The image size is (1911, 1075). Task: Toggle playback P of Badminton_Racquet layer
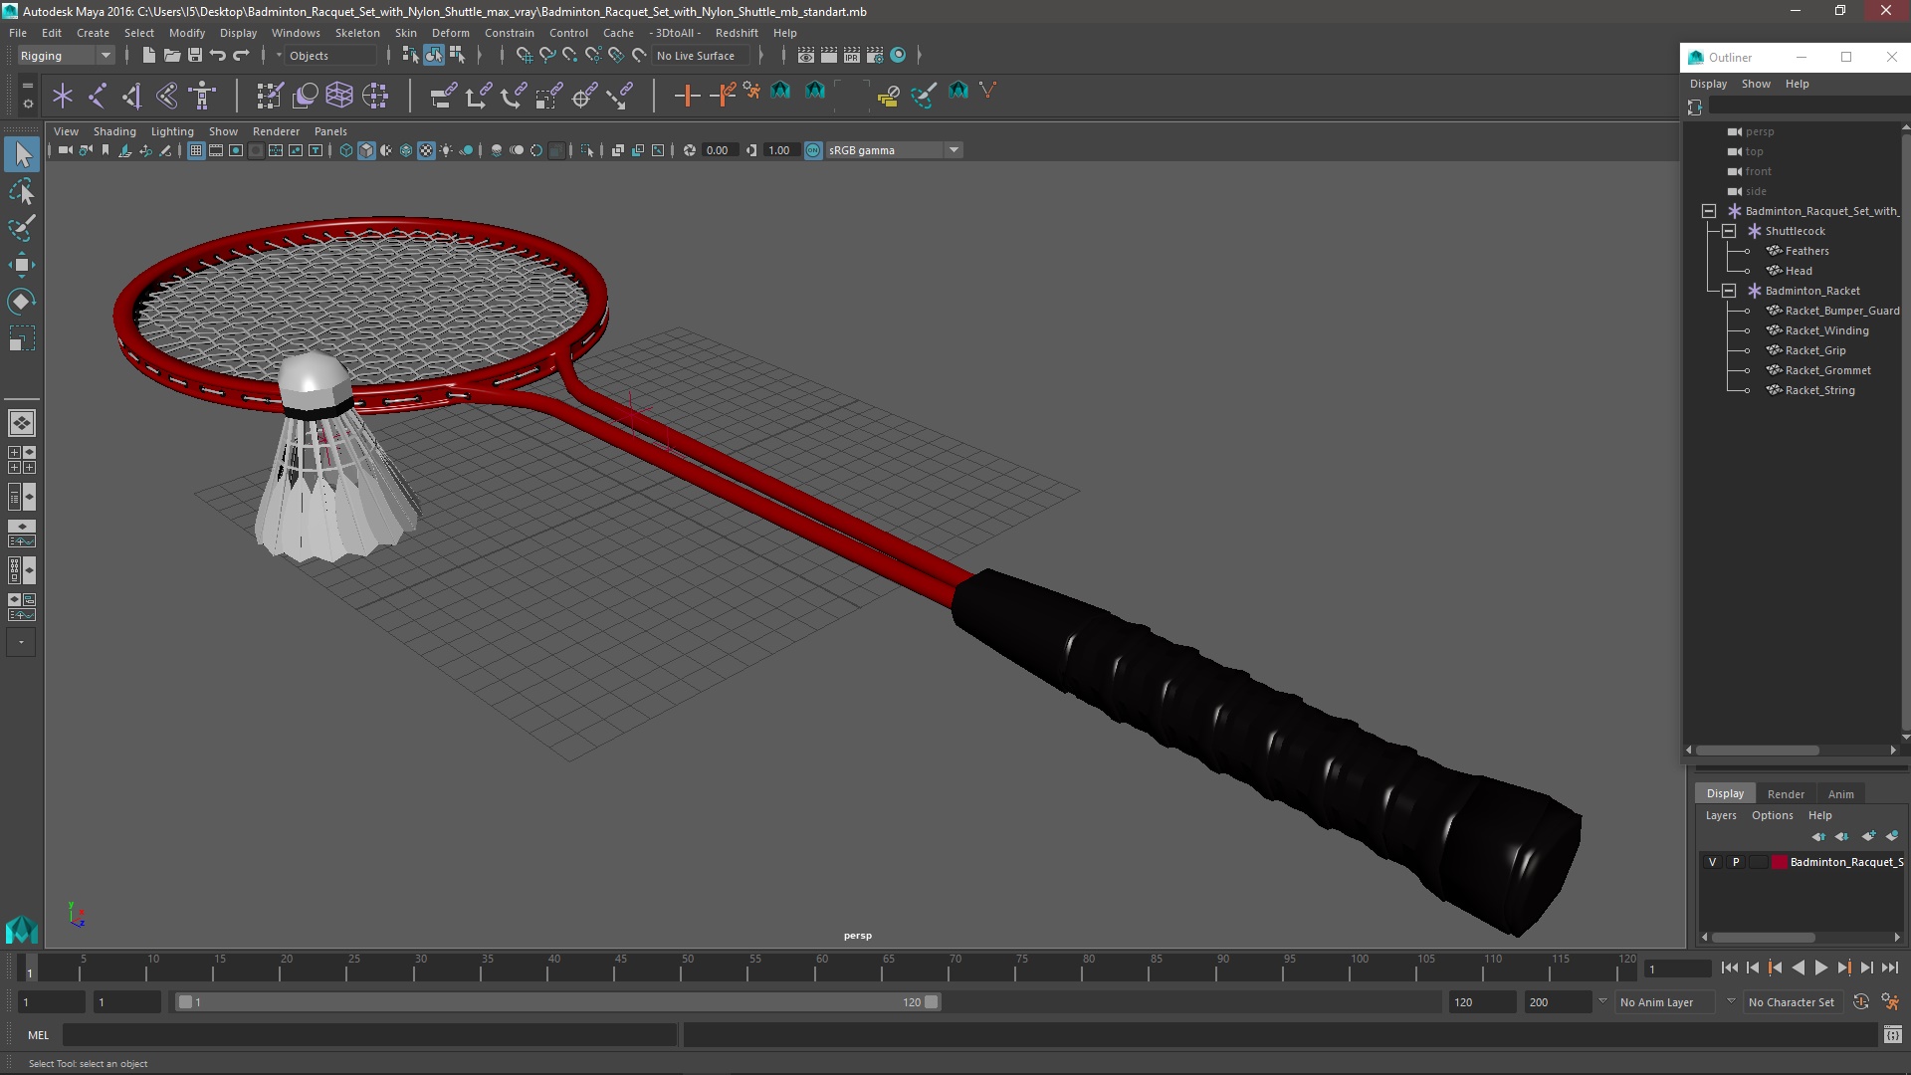point(1736,862)
